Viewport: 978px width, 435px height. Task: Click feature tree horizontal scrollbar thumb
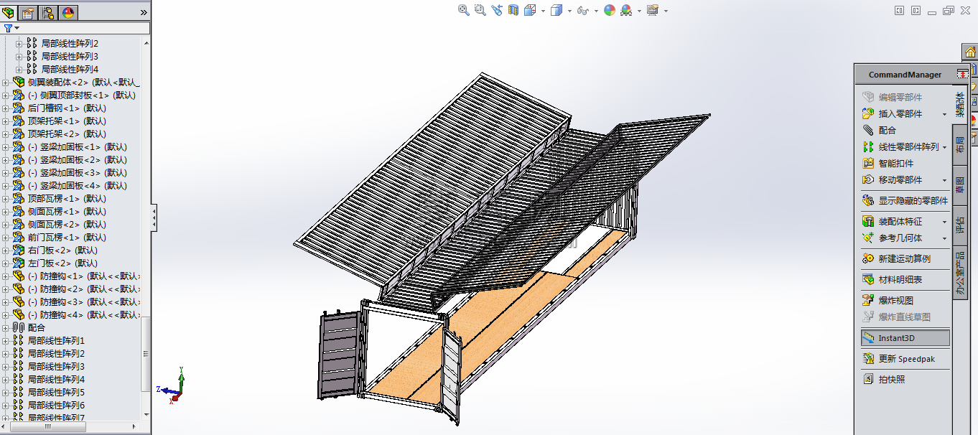coord(50,426)
